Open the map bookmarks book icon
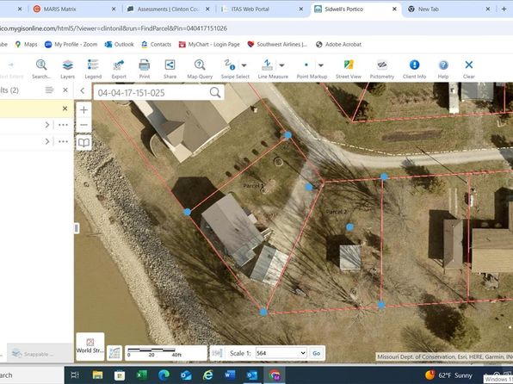 83,143
